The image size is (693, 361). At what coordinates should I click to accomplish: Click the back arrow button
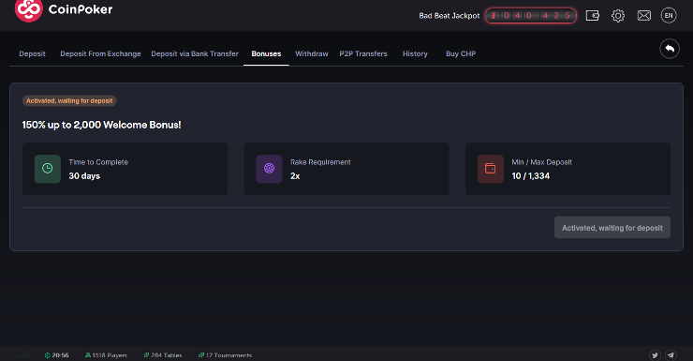click(670, 49)
